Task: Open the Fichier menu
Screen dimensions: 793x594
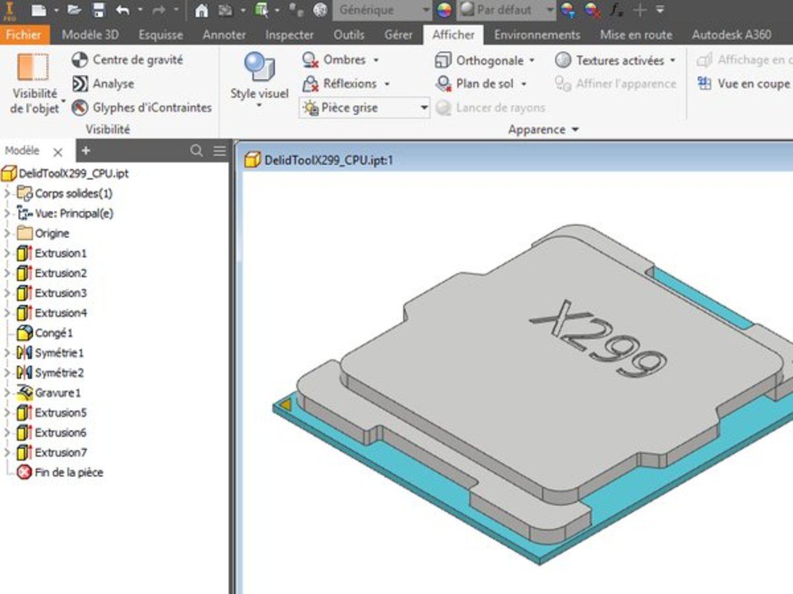Action: tap(24, 35)
